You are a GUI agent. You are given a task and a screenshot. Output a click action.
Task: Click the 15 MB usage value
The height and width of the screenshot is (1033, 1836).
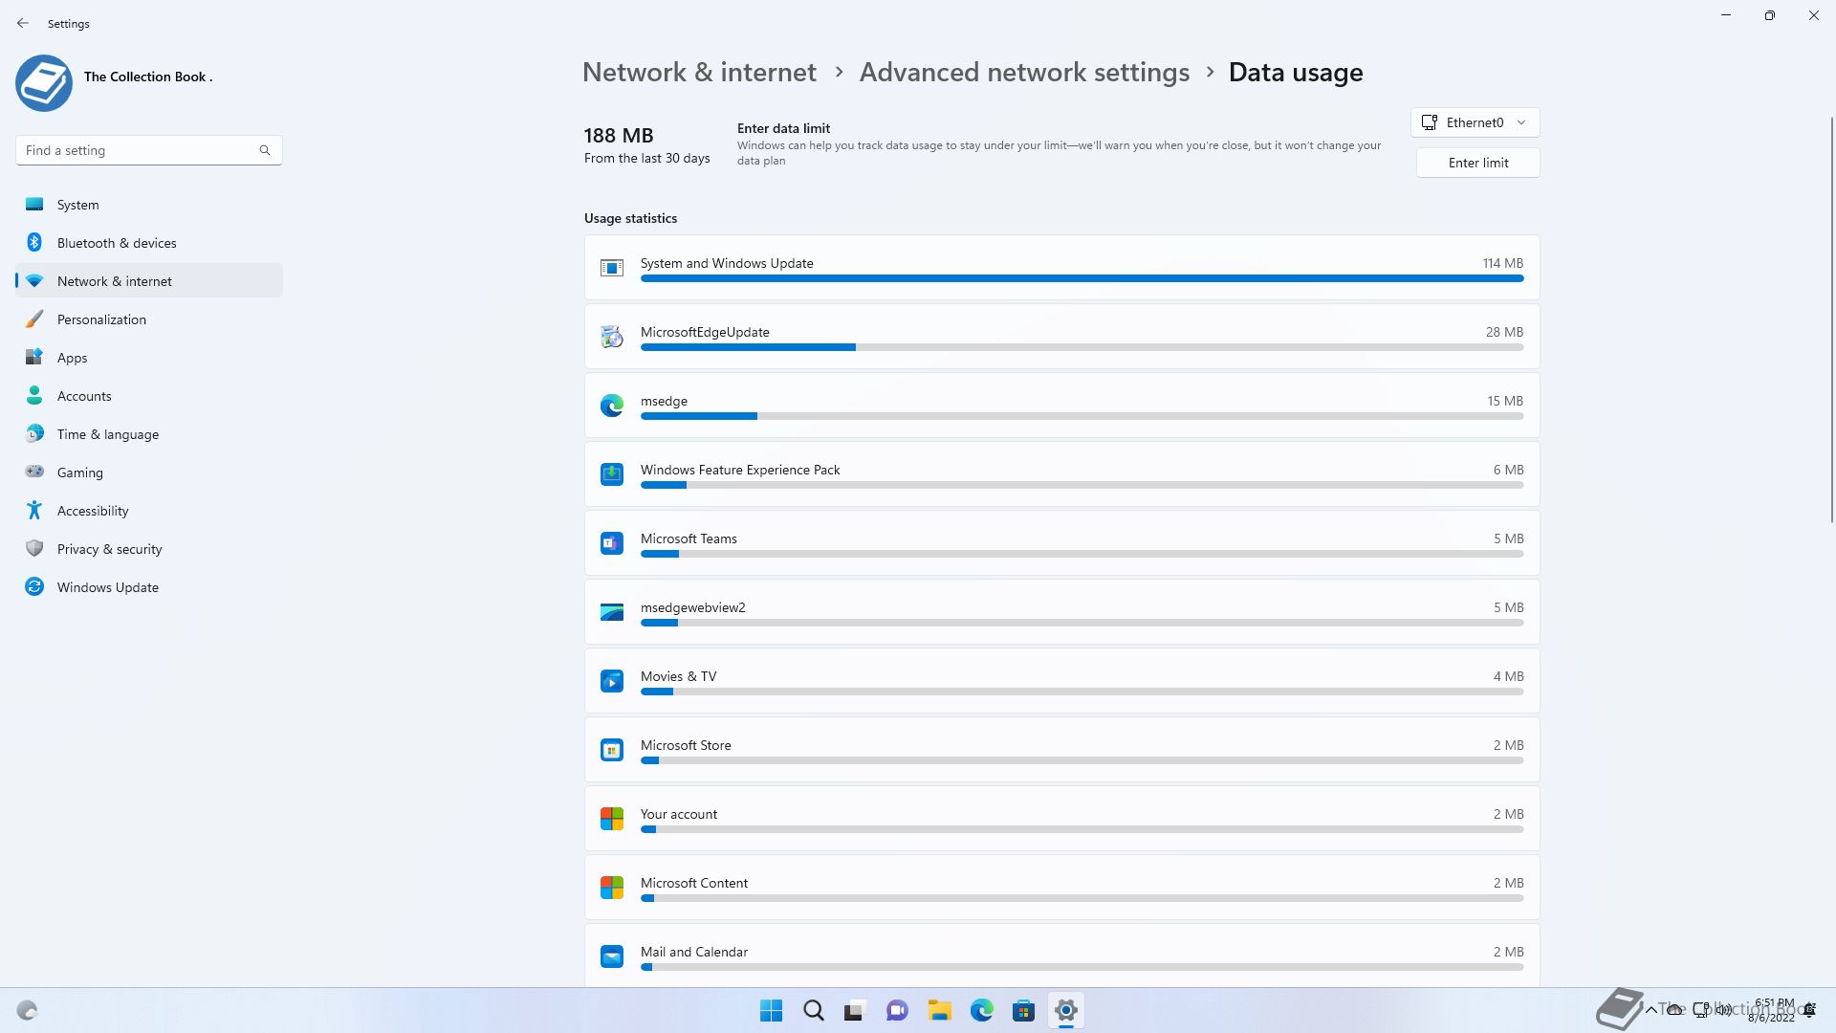1505,401
